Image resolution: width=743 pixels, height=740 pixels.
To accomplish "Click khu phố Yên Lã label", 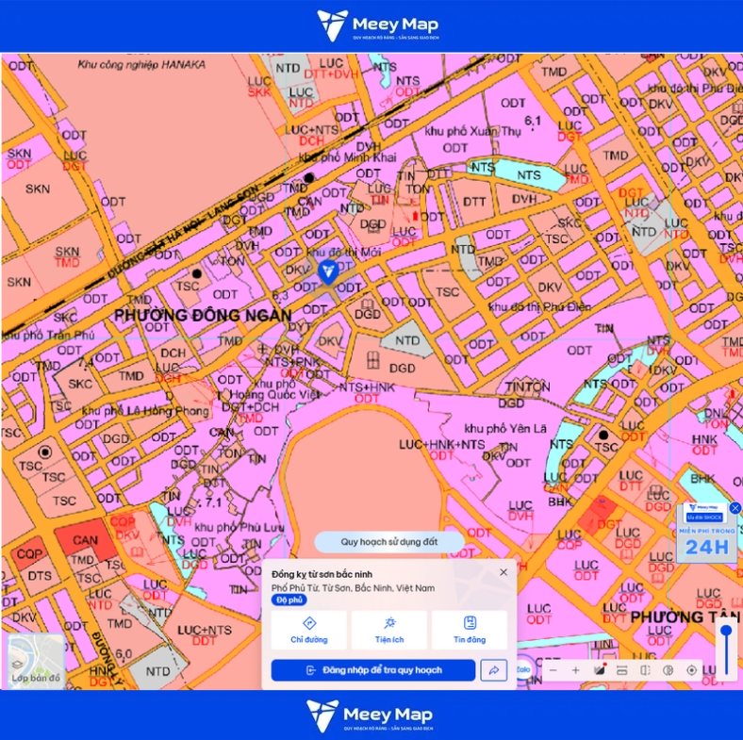I will click(505, 429).
